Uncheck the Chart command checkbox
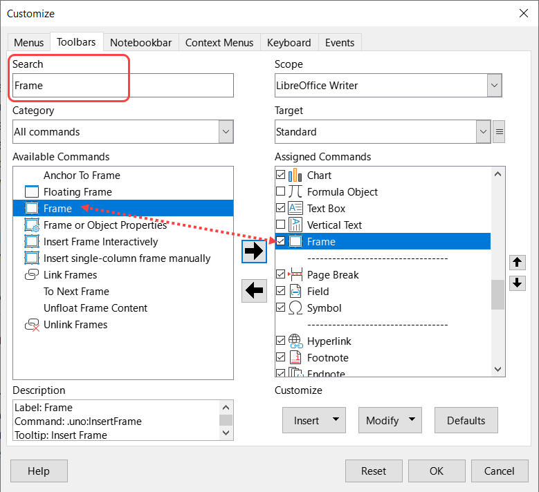The image size is (539, 492). [280, 175]
